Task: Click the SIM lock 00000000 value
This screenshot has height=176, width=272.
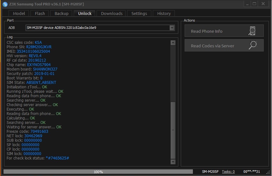Action: [x=32, y=154]
